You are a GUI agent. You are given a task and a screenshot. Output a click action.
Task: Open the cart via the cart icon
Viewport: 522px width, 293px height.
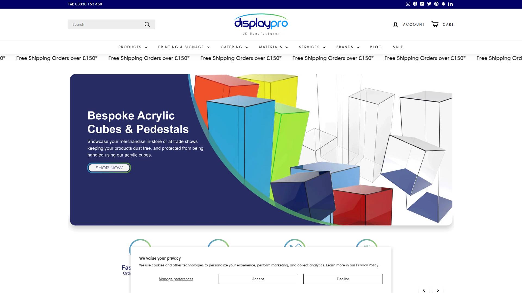[x=435, y=24]
